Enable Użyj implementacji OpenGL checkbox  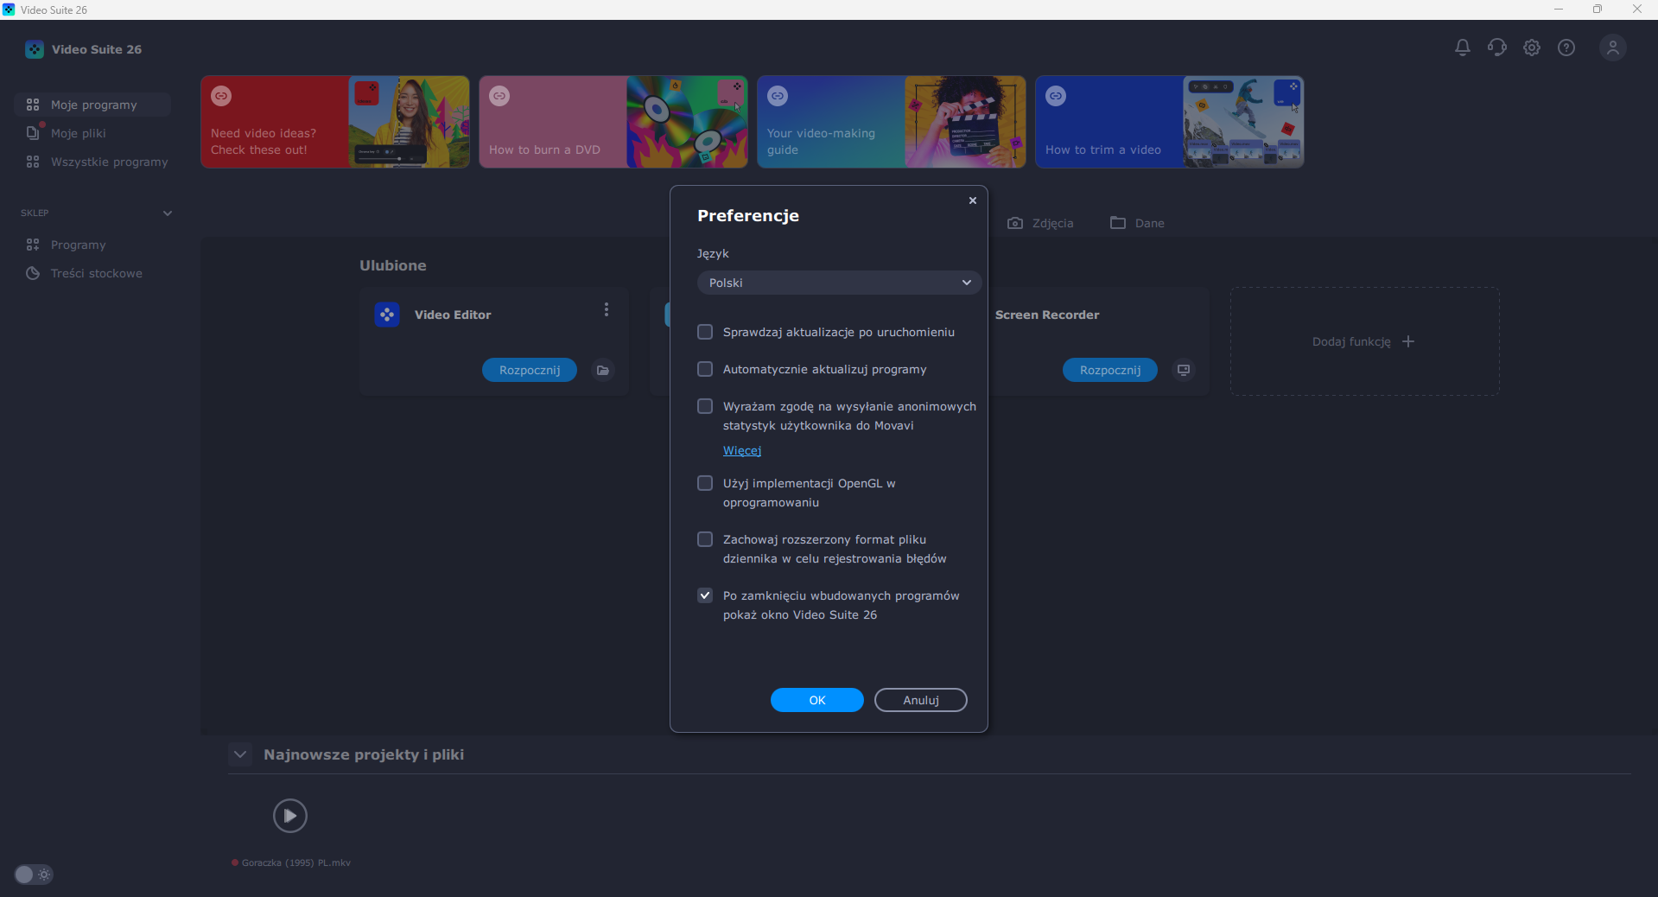click(x=705, y=483)
